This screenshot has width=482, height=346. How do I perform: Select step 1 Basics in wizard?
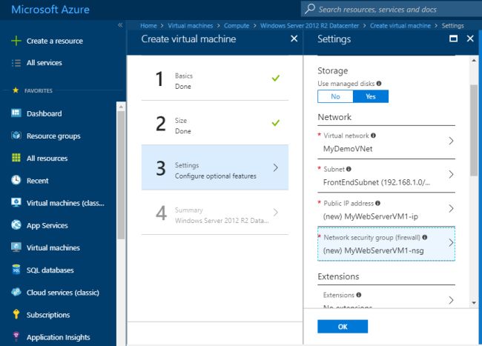(215, 80)
